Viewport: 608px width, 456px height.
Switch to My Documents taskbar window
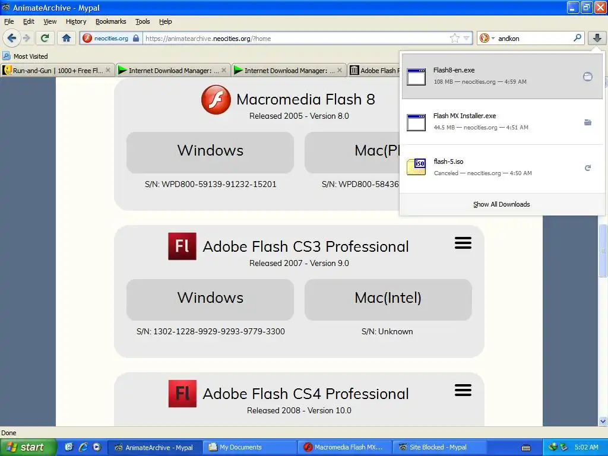250,447
